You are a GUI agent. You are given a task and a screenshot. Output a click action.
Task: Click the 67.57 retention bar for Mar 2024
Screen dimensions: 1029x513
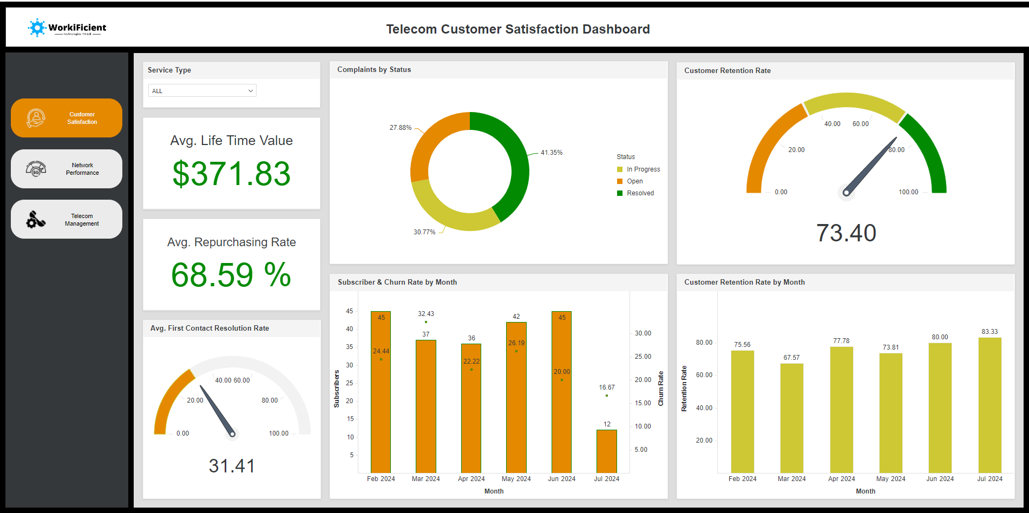click(x=792, y=418)
